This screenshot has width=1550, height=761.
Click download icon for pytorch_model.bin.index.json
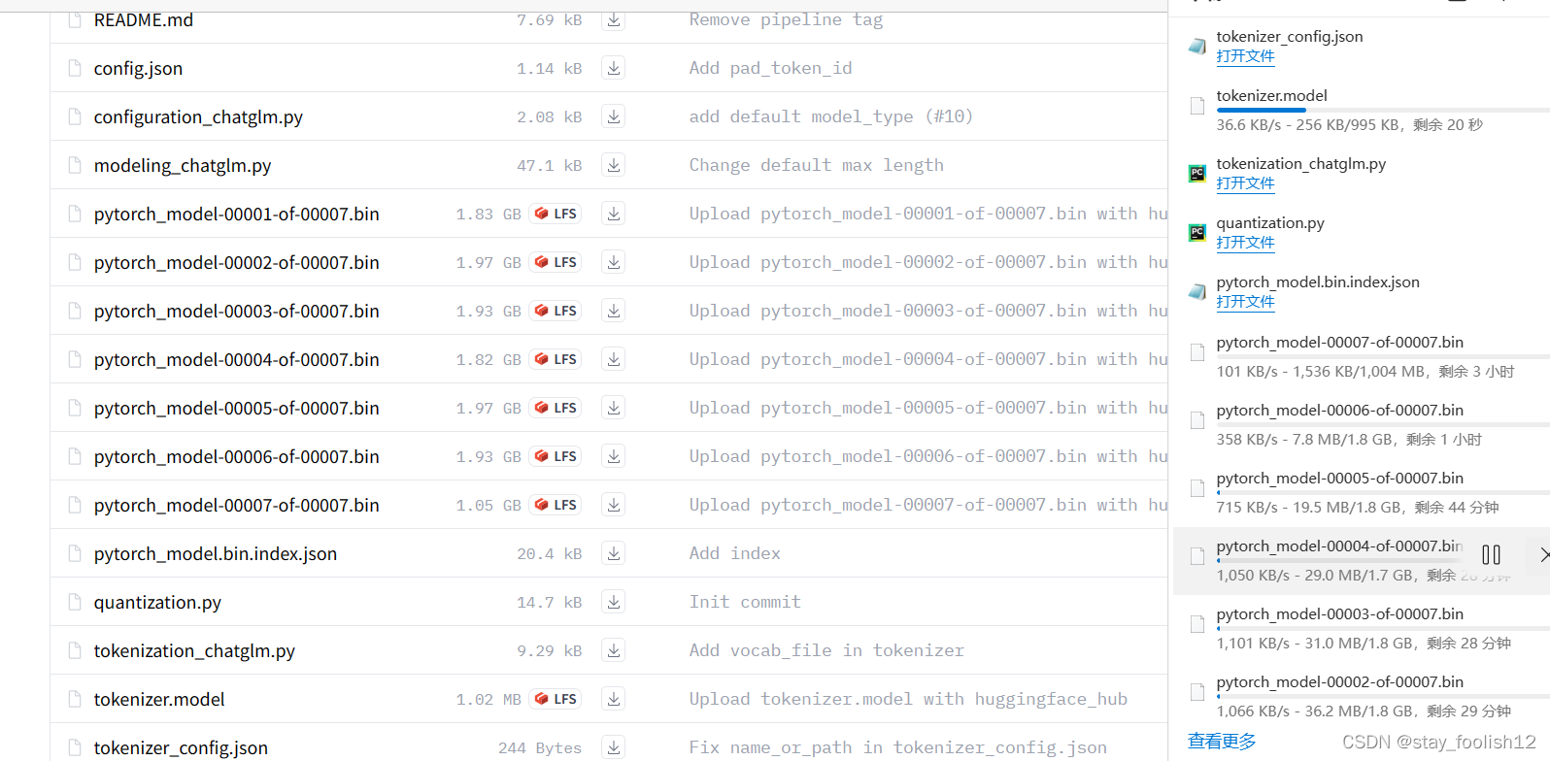click(x=614, y=553)
